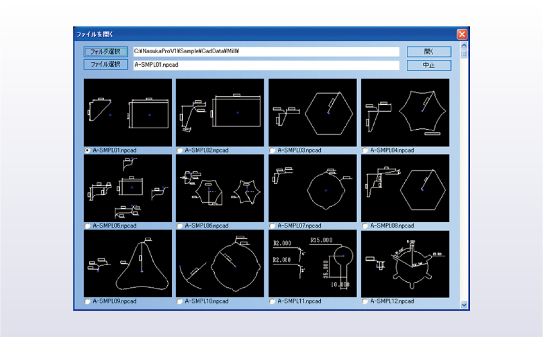This screenshot has height=337, width=543.
Task: Open the A-SMPL01 rectangle drawing thumbnail
Action: click(128, 112)
